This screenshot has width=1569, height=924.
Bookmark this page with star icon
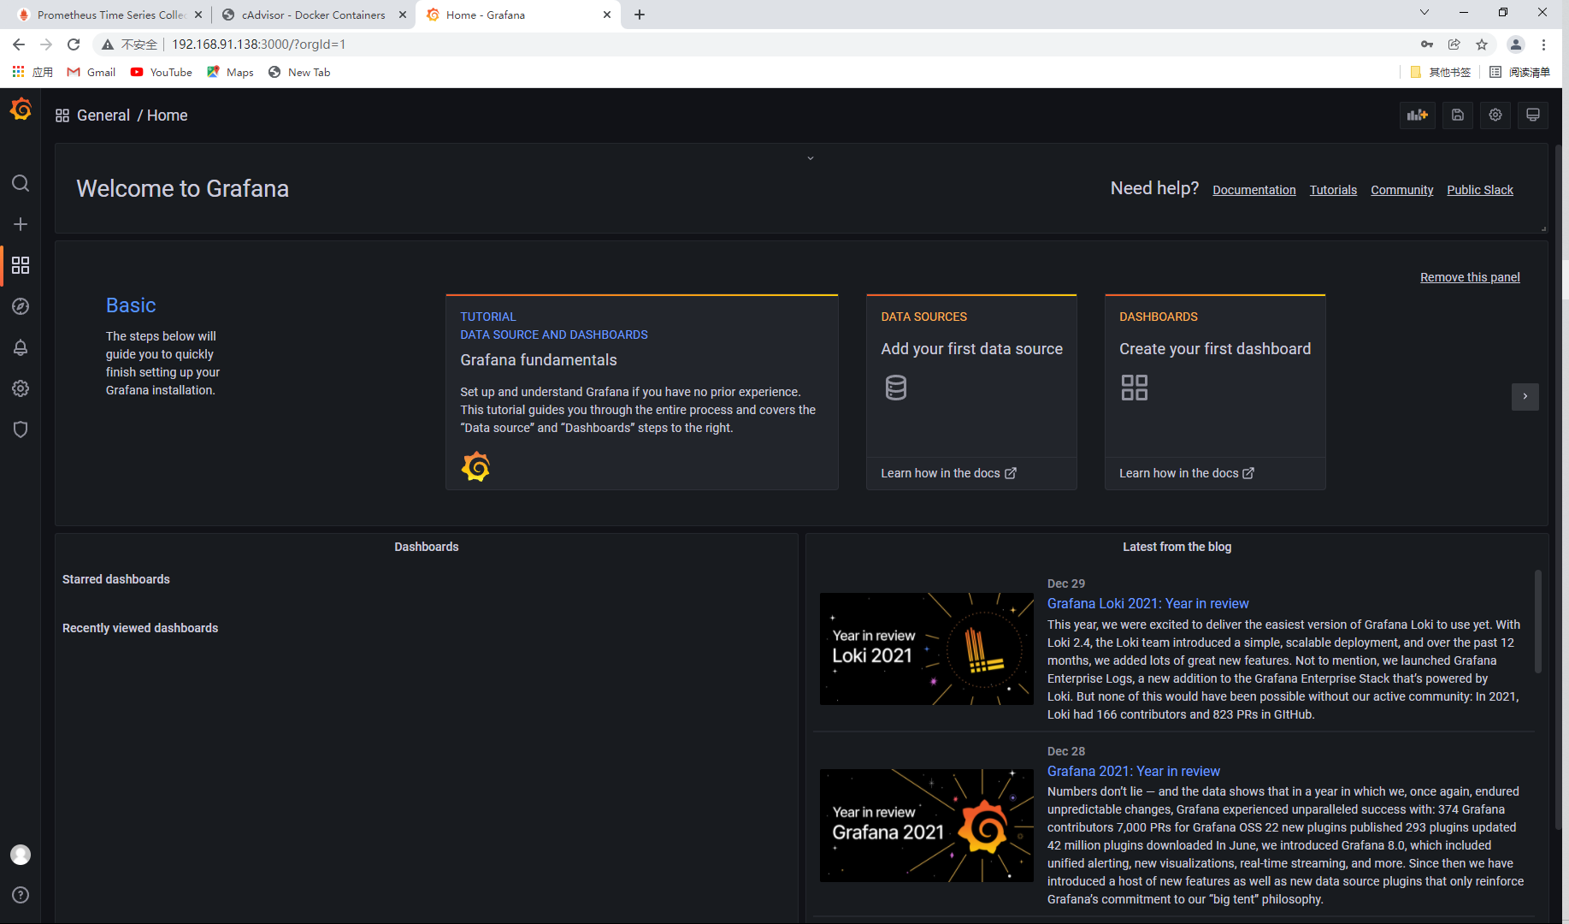point(1482,44)
